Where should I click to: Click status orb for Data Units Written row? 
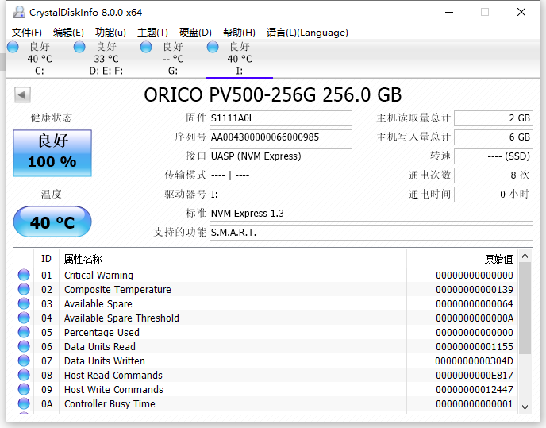(24, 361)
